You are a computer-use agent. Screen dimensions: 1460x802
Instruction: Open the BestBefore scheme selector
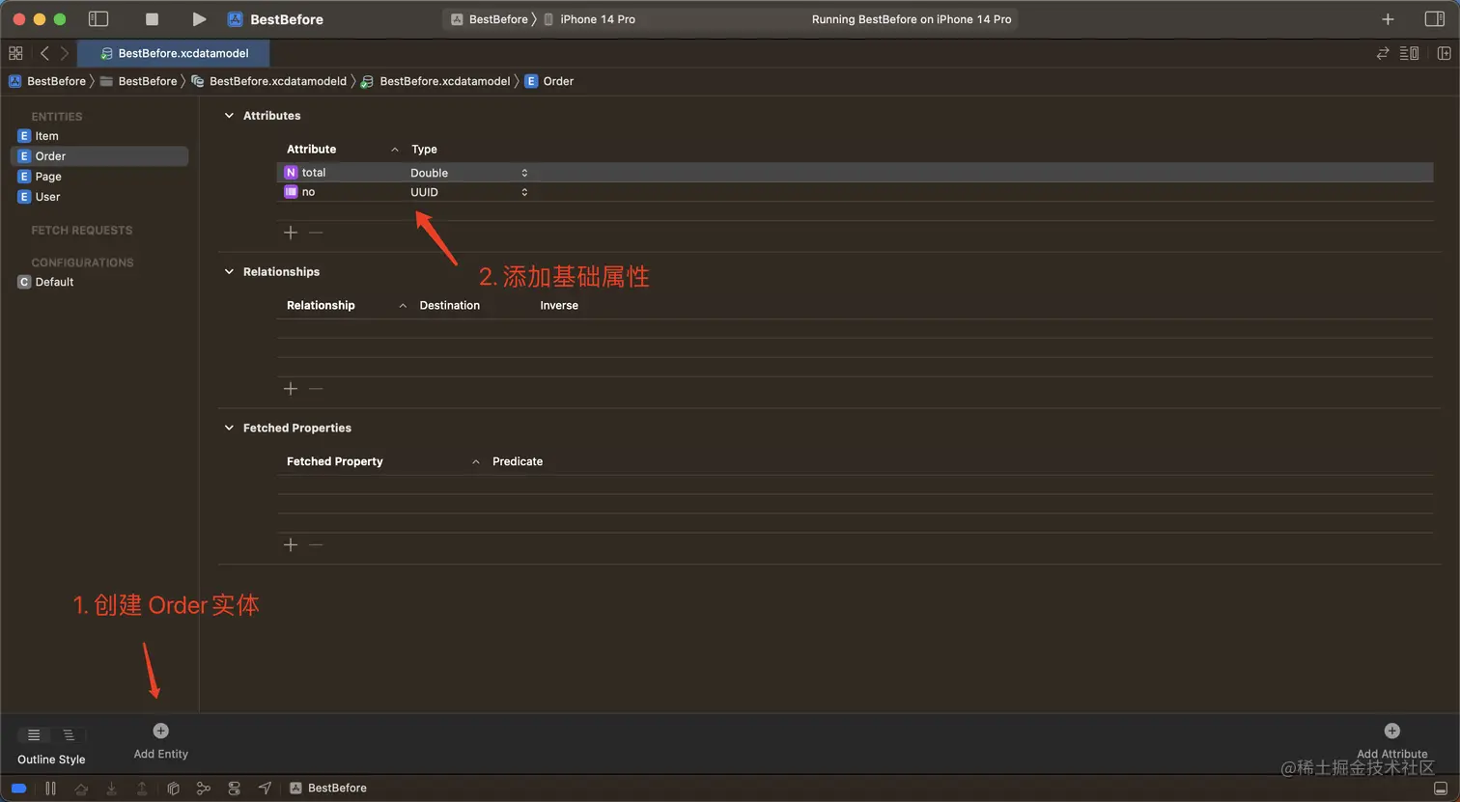490,19
